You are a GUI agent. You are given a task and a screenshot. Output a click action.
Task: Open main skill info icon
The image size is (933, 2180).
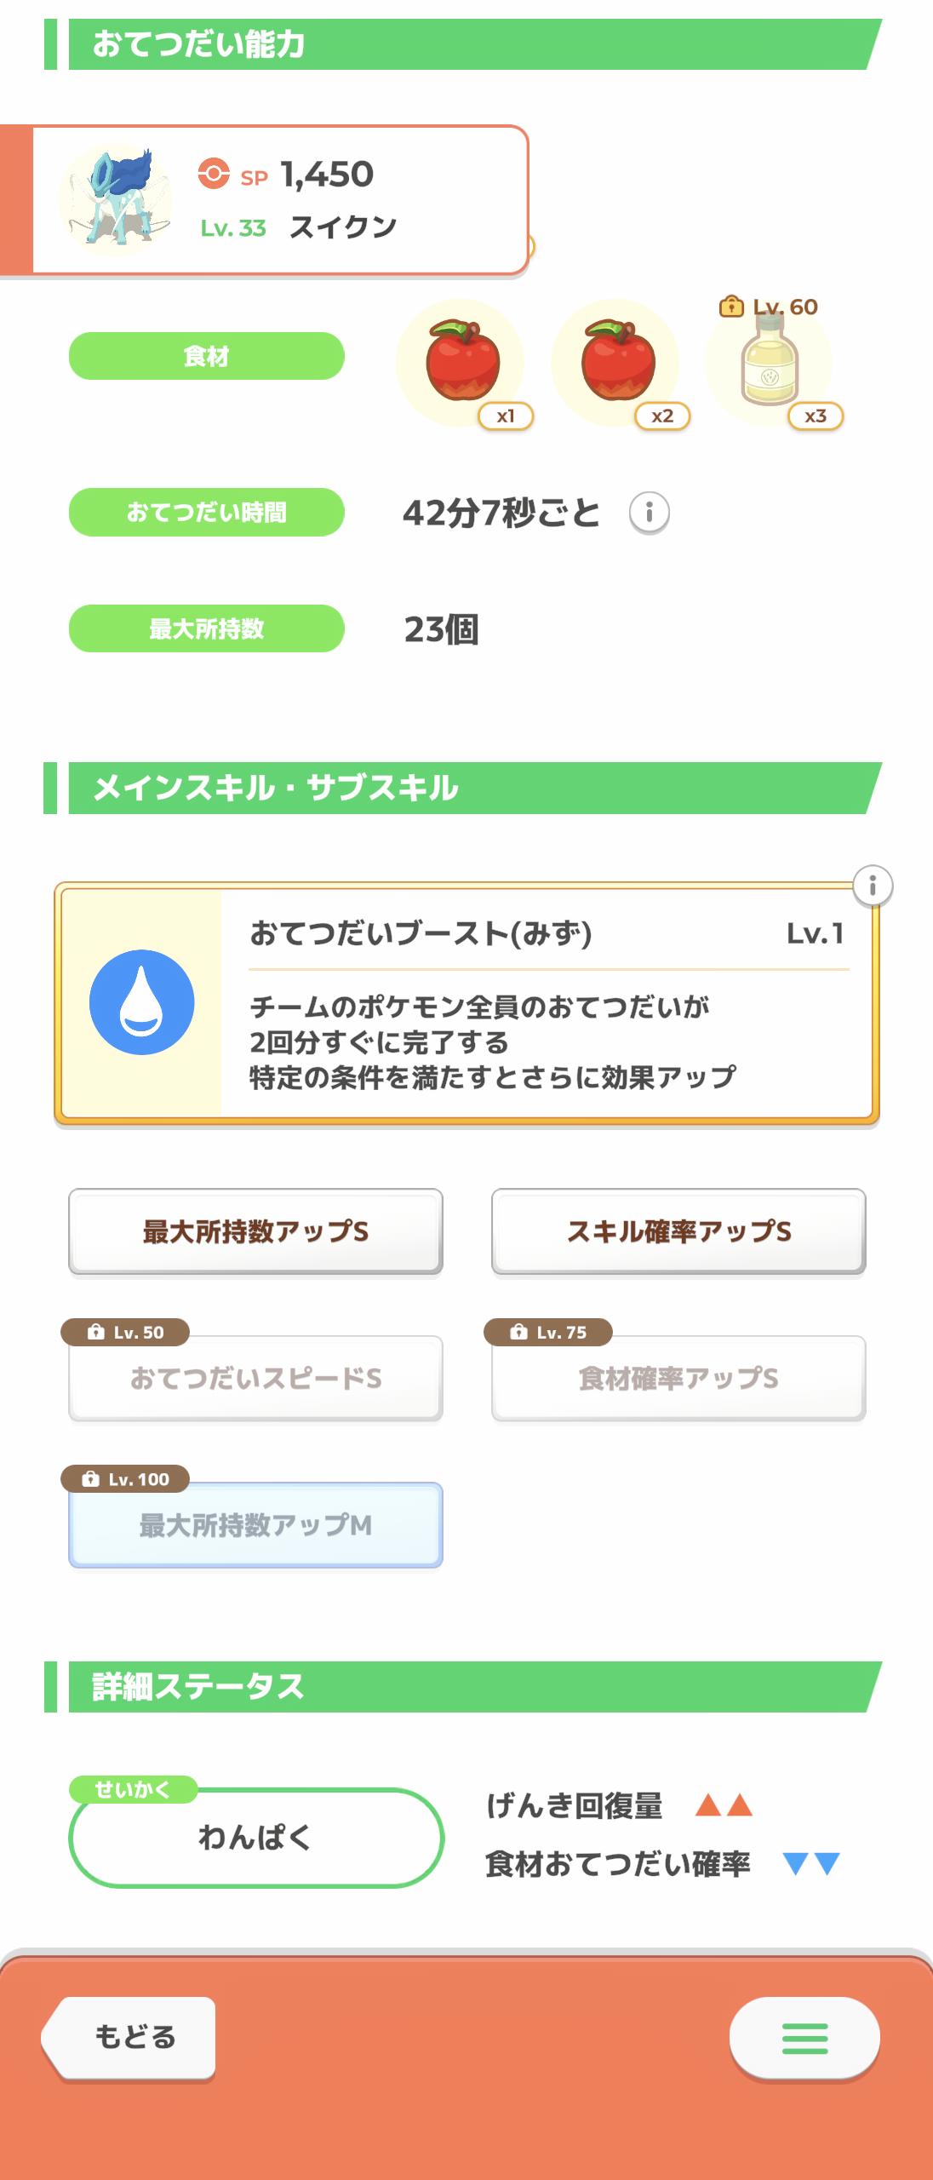[872, 886]
